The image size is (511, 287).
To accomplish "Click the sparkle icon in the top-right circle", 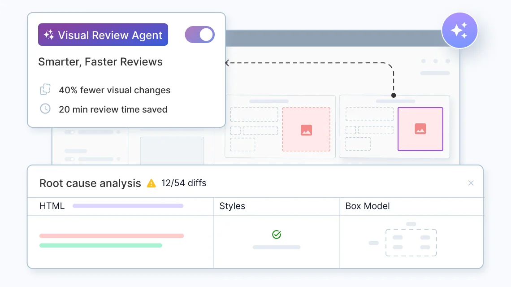I will [460, 30].
